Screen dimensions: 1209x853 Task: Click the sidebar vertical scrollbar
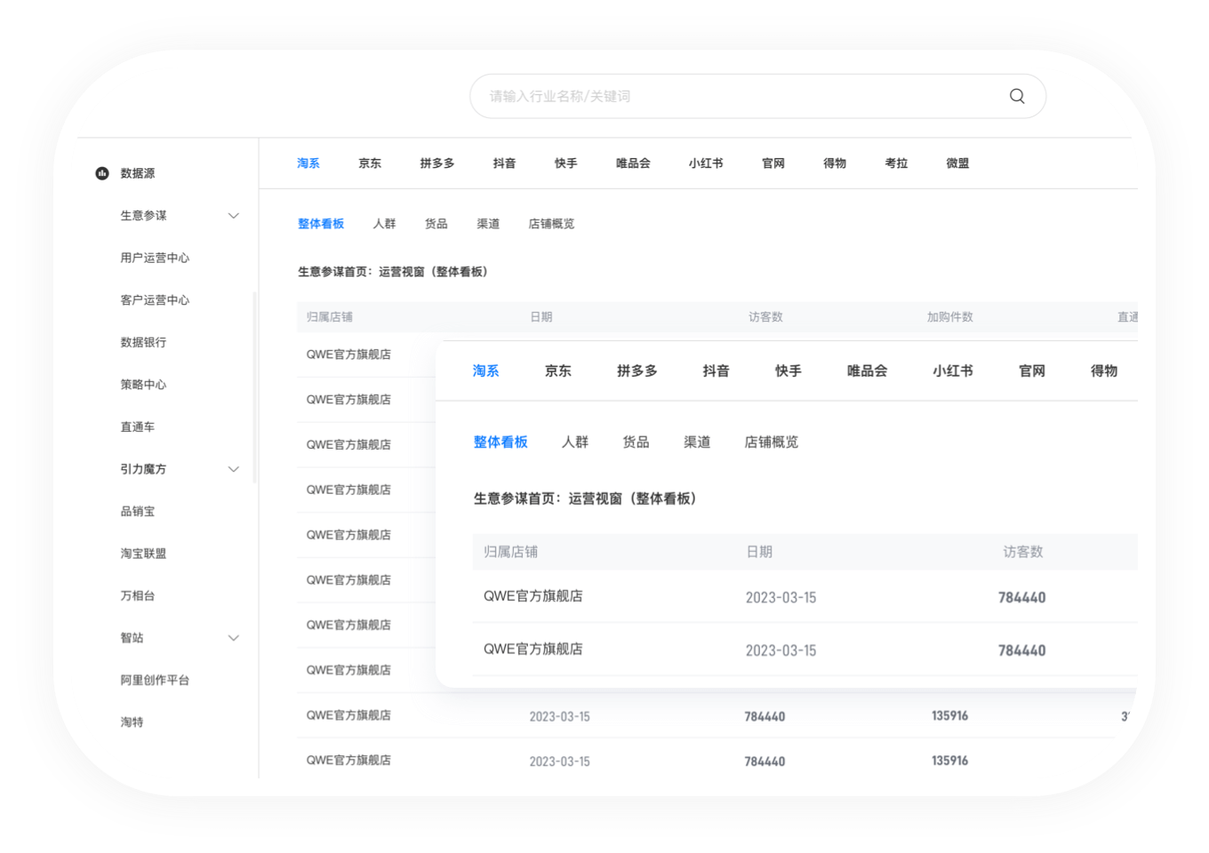(x=255, y=387)
